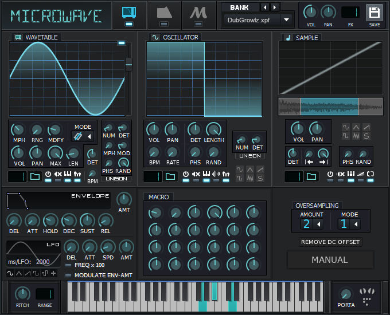Select sine shape in Oscillator section
The image size is (390, 315).
click(x=240, y=170)
